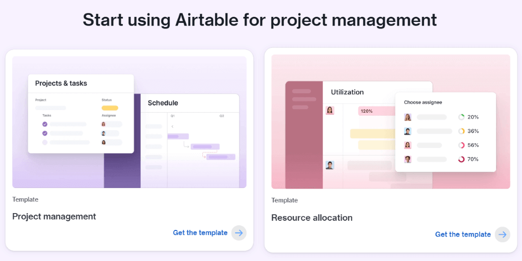Click the Q1 column label
Viewport: 522px width, 261px height.
[x=173, y=116]
